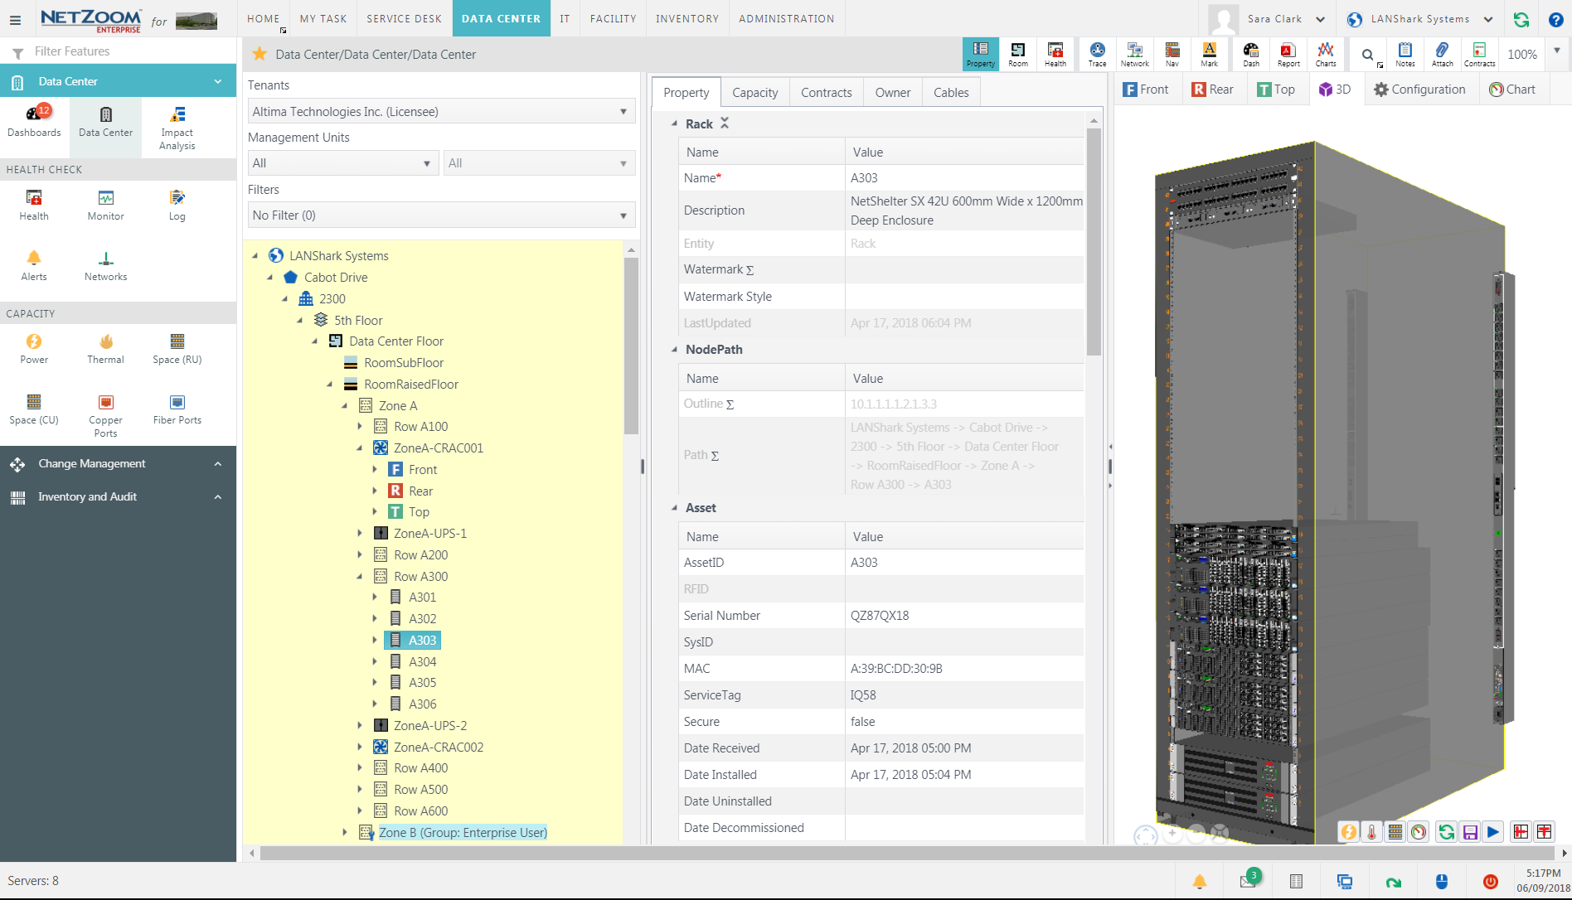Click the blue play button in 3D view

[x=1493, y=832]
